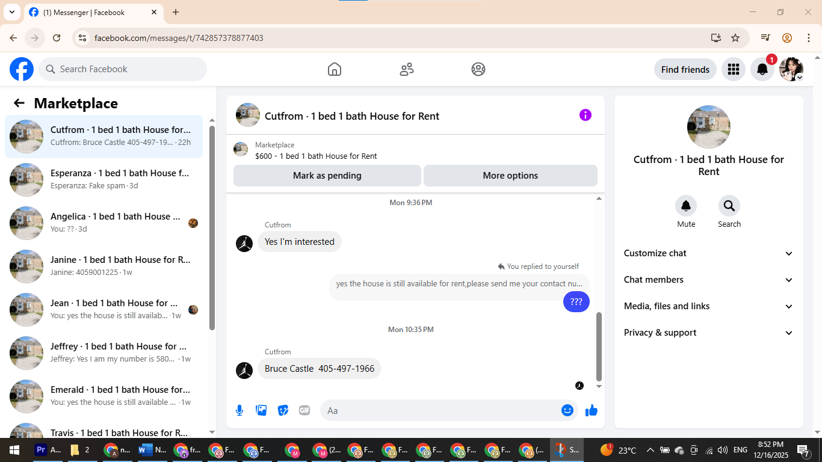Open the Jeffrey conversation
This screenshot has width=822, height=462.
[x=104, y=353]
